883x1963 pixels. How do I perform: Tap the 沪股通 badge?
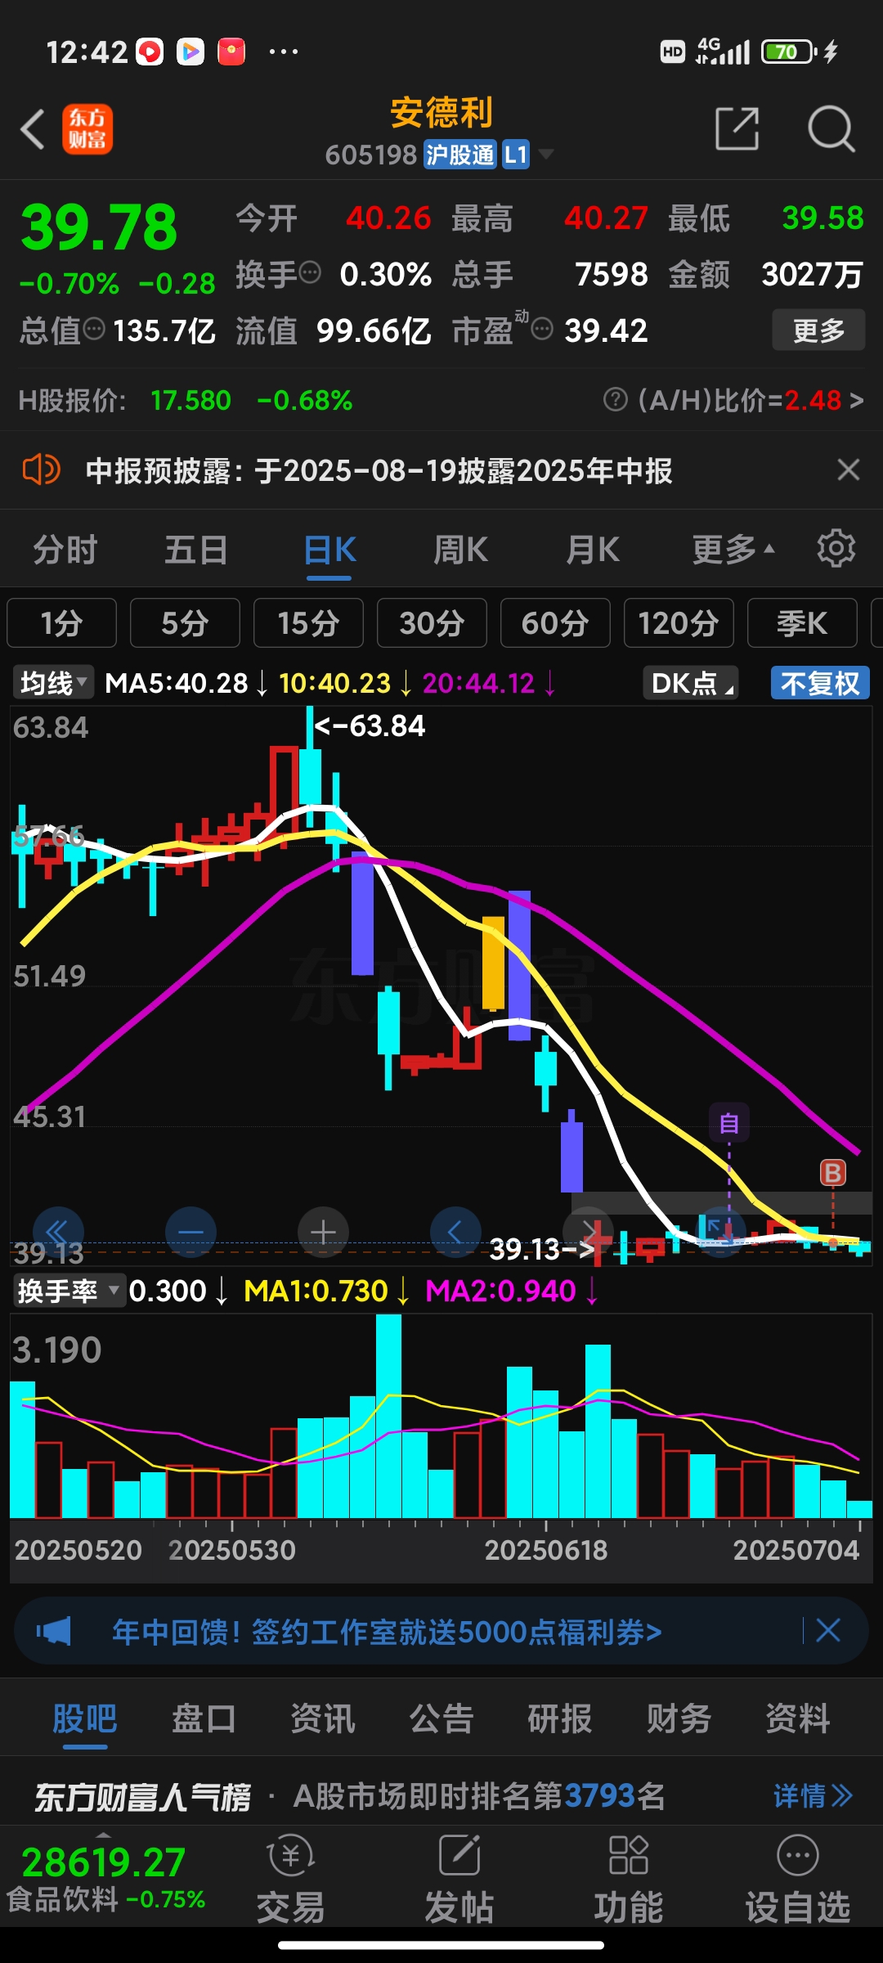tap(460, 155)
